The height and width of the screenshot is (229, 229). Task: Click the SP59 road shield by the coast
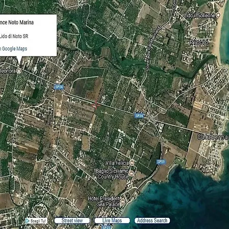click(x=161, y=162)
